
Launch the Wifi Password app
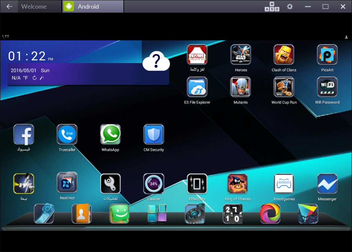327,87
